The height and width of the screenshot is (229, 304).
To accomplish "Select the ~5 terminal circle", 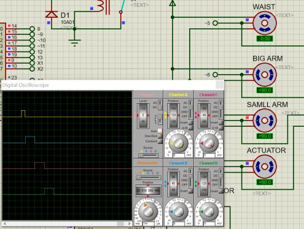I will coord(215,23).
